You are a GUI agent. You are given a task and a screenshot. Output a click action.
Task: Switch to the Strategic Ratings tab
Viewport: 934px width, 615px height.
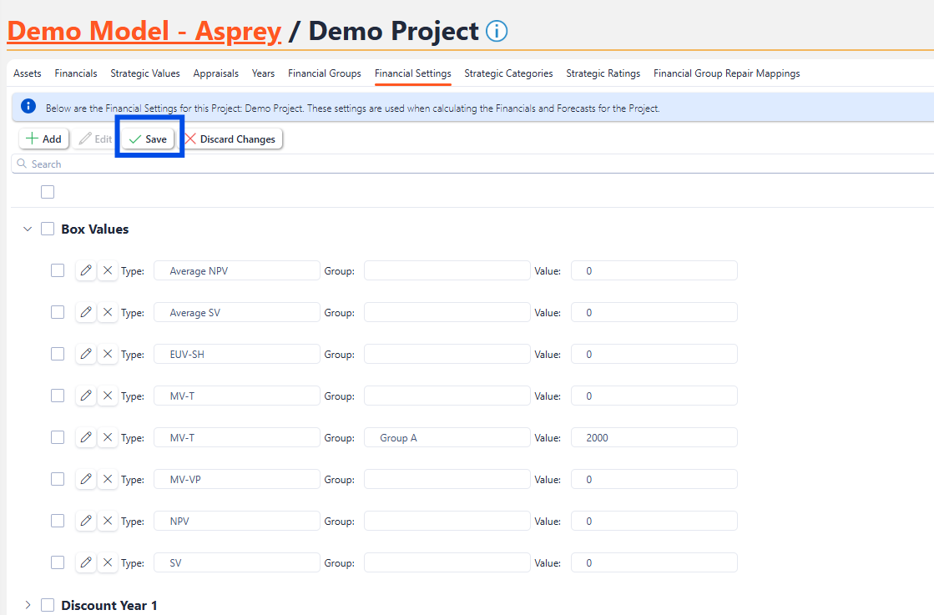[603, 73]
